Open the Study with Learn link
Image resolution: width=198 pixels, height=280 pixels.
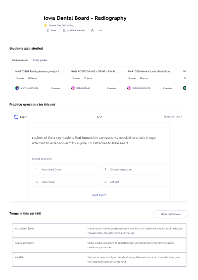point(173,116)
